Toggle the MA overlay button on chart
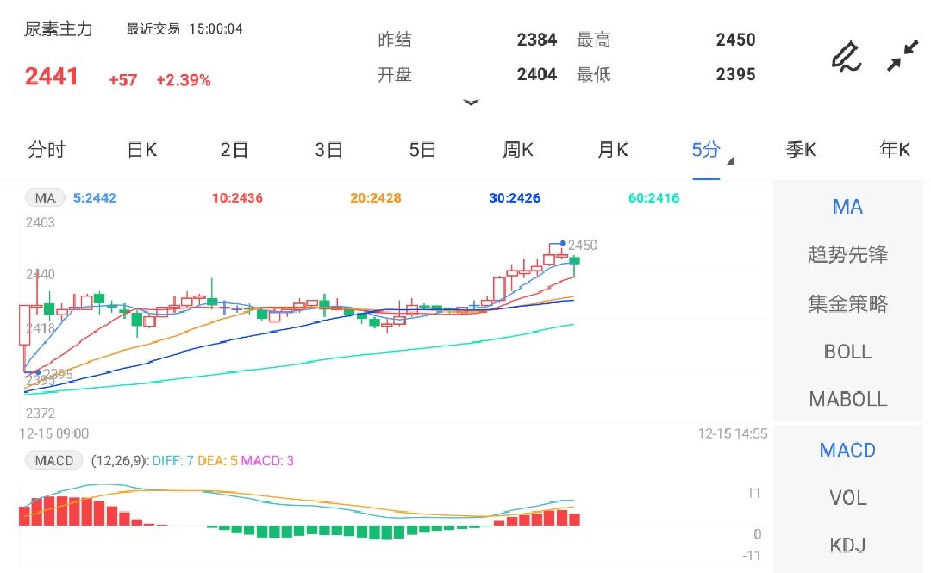The height and width of the screenshot is (573, 931). tap(44, 197)
